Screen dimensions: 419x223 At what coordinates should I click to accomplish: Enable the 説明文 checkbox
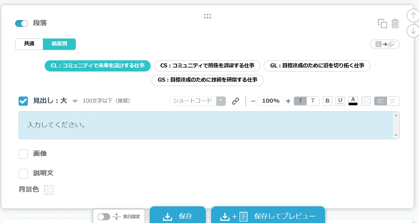point(23,174)
